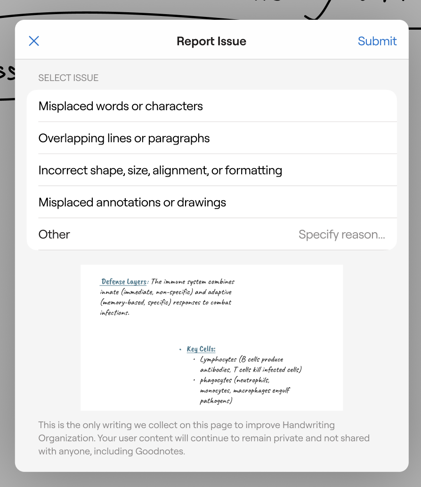Submit the issue report

[x=377, y=41]
